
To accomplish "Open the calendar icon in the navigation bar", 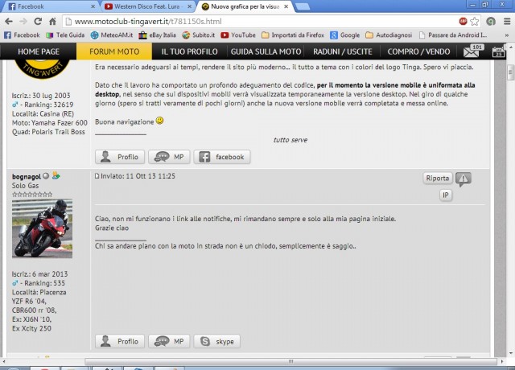I will pos(498,53).
